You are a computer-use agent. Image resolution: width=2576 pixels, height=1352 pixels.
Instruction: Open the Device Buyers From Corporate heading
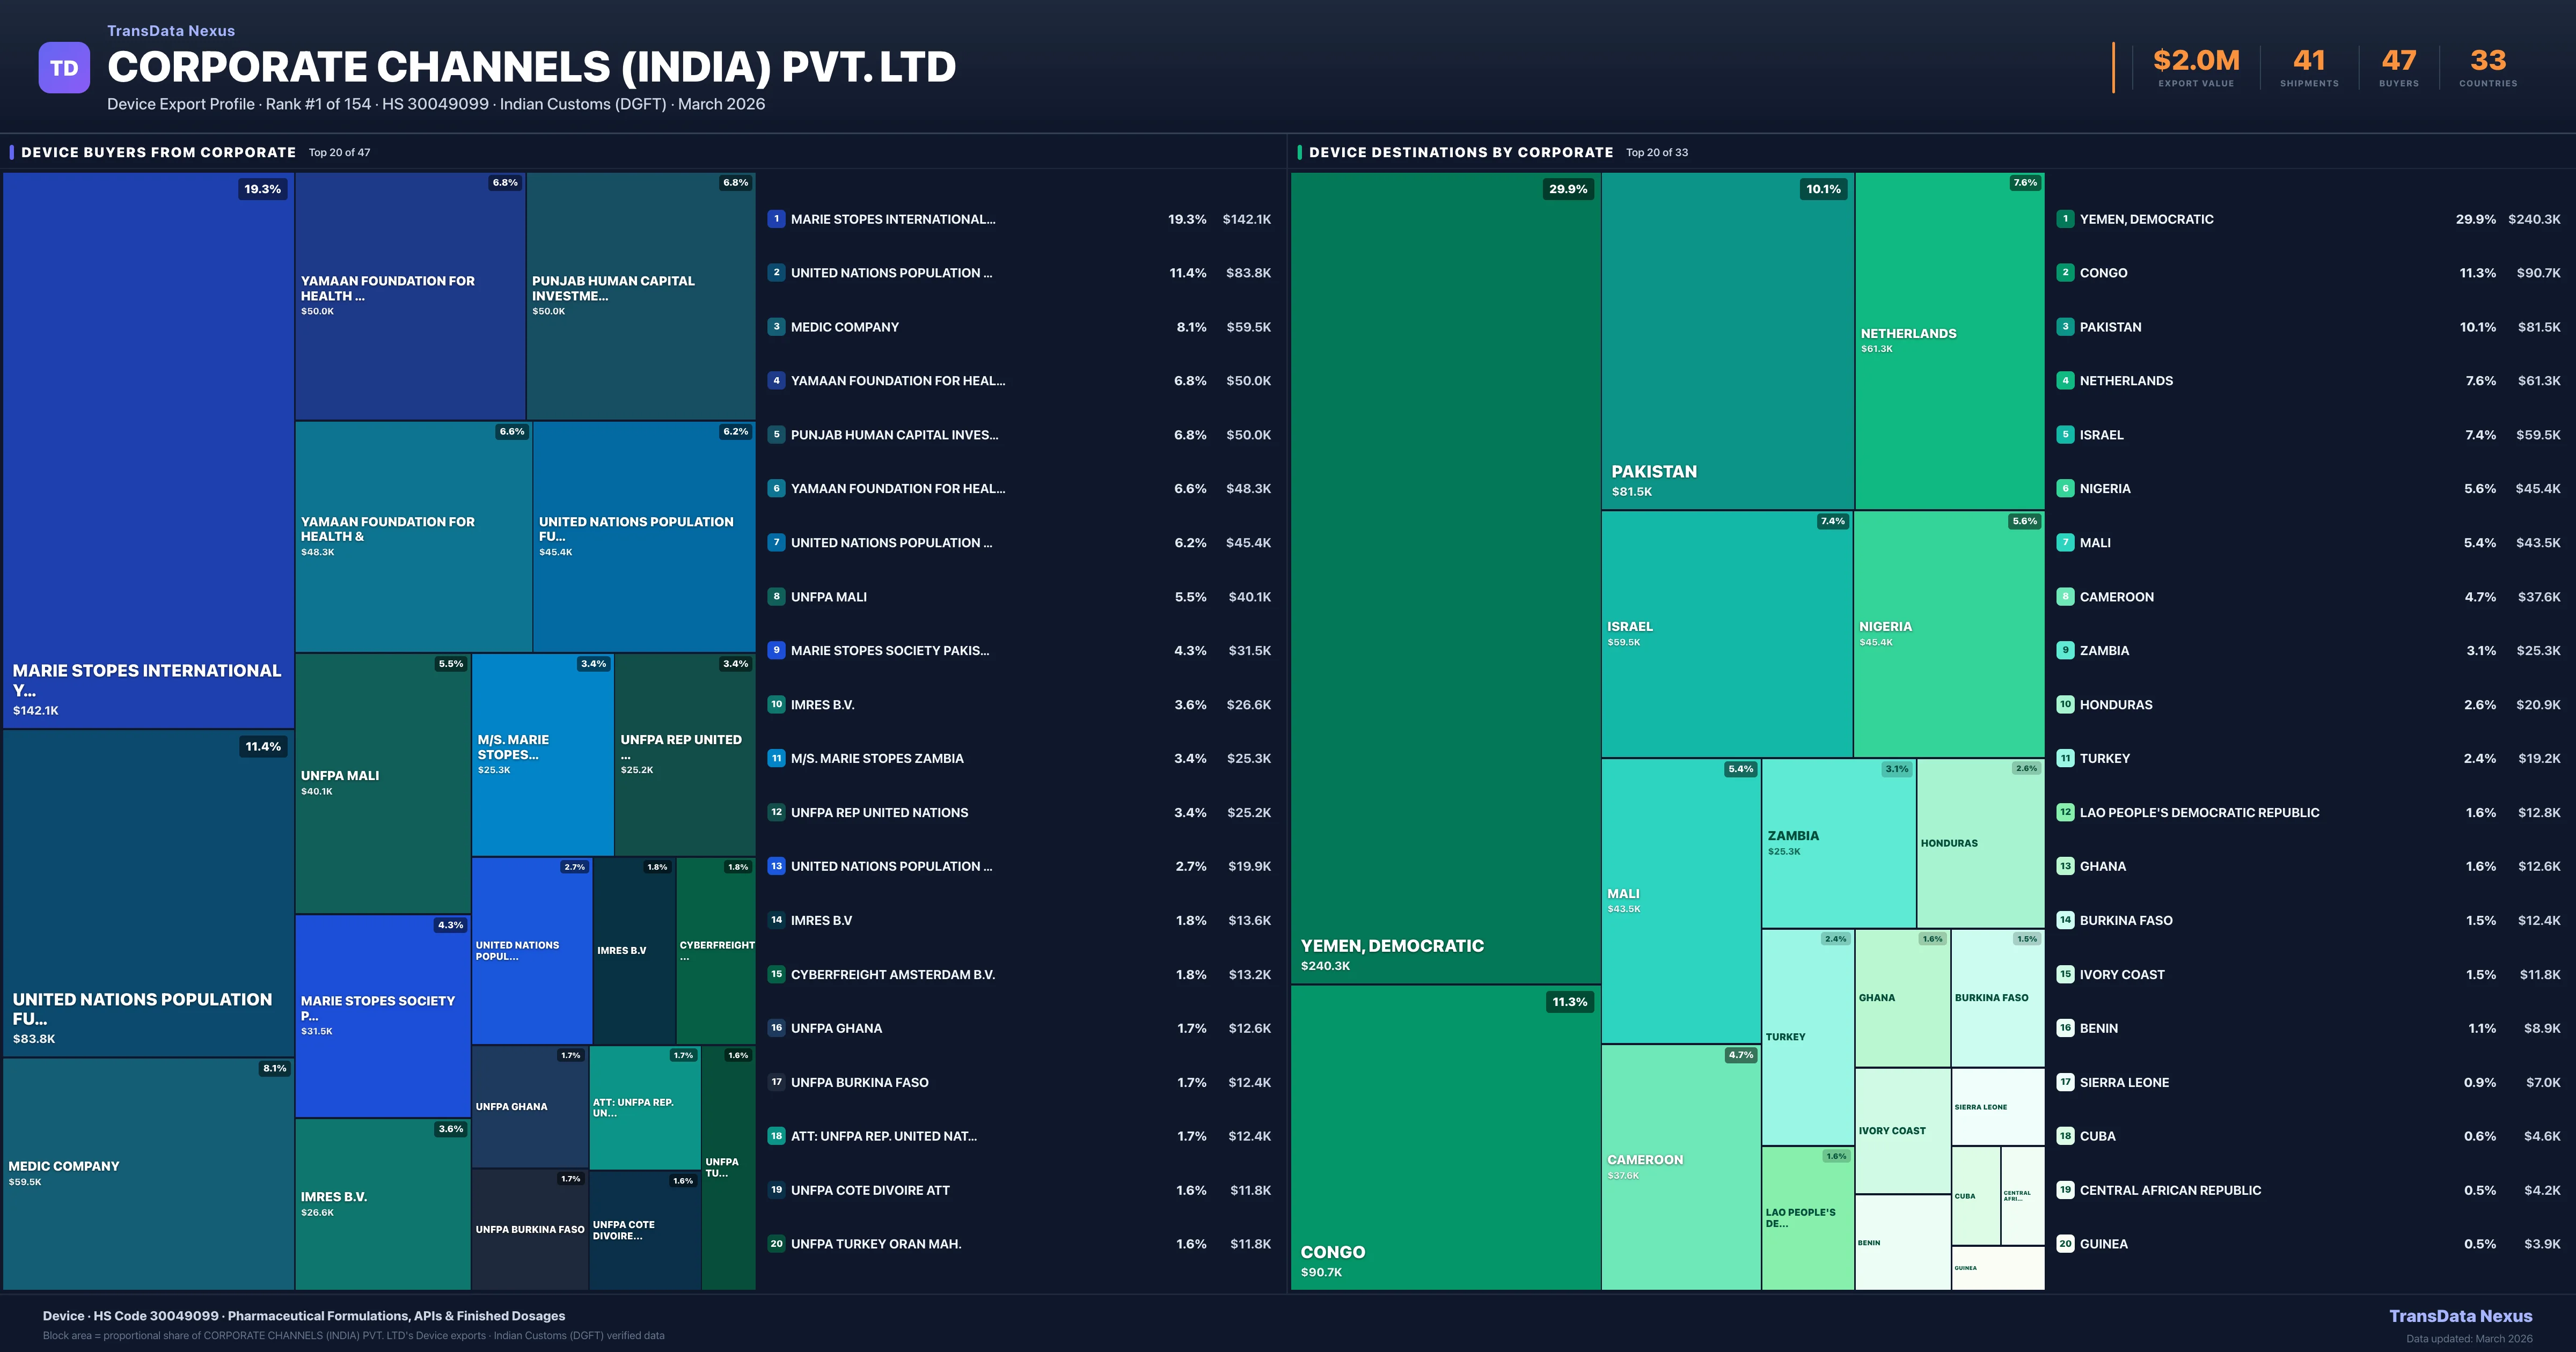coord(158,152)
